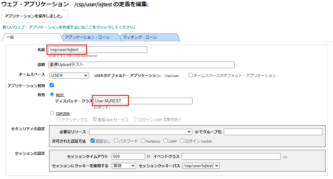Open the 必要なリソース dropdown
333x179 pixels.
click(140, 132)
